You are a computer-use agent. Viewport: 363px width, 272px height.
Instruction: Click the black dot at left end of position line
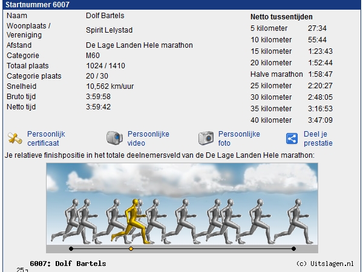[x=71, y=248]
